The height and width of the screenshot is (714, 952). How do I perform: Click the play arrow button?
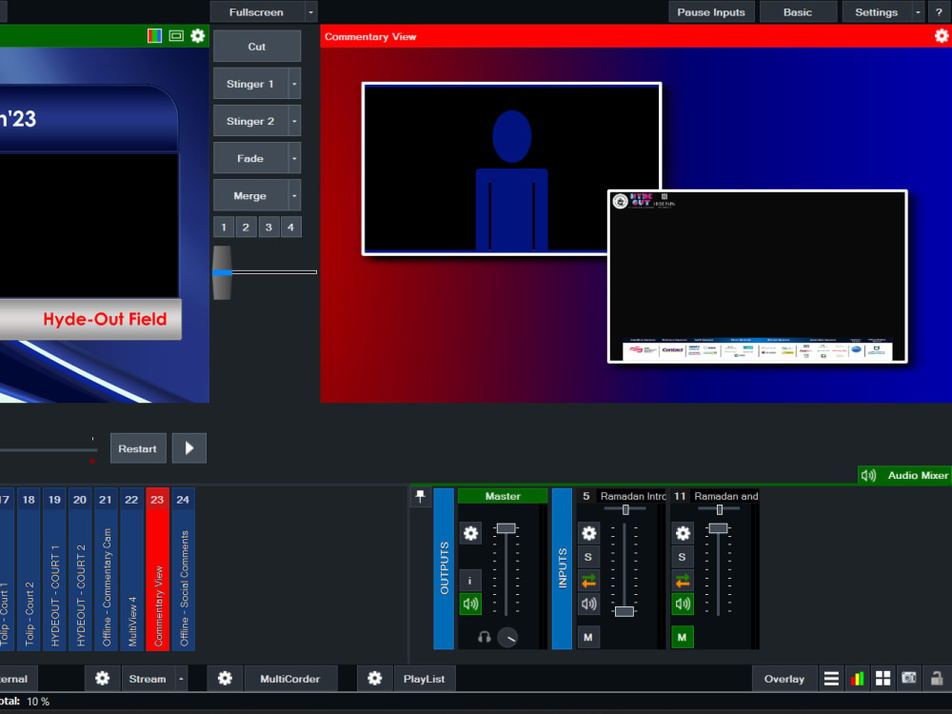click(x=188, y=448)
